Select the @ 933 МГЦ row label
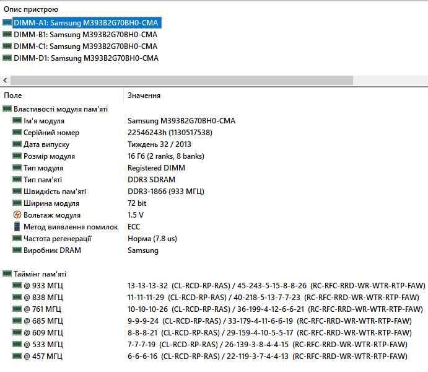 (43, 286)
